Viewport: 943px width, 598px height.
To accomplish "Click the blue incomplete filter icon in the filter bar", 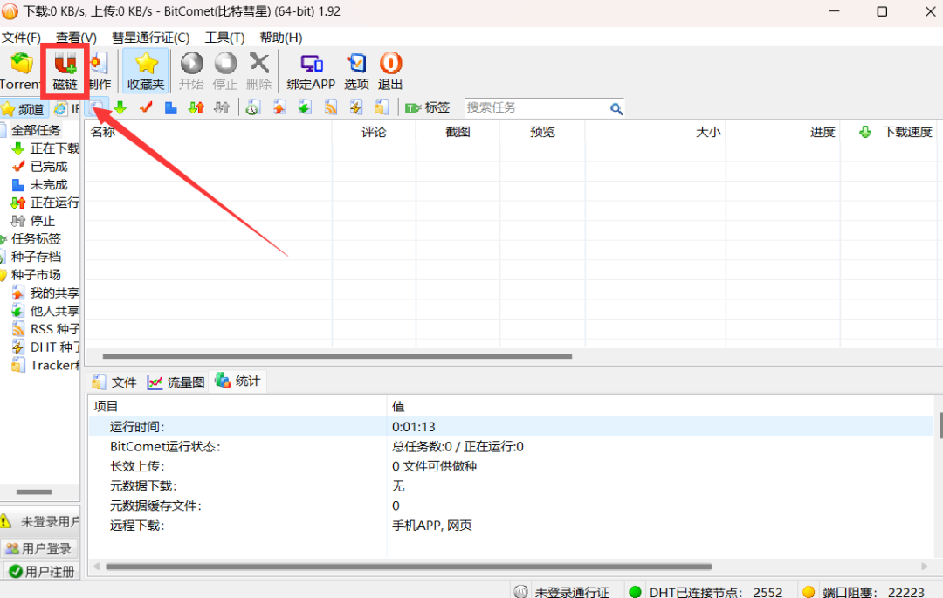I will click(x=171, y=107).
